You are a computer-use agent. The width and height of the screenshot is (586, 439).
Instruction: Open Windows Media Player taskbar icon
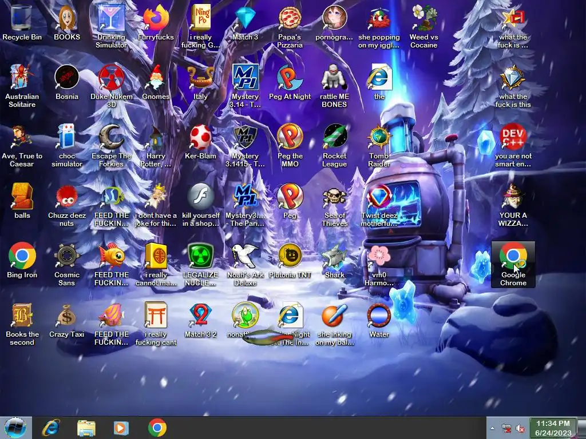tap(121, 428)
